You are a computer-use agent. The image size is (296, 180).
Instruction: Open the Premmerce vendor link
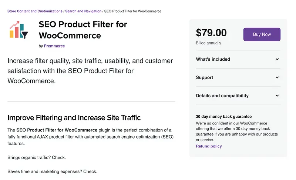click(x=54, y=46)
